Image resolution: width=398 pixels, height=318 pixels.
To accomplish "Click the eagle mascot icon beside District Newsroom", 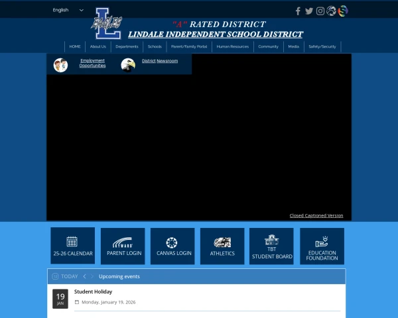I will pyautogui.click(x=128, y=65).
